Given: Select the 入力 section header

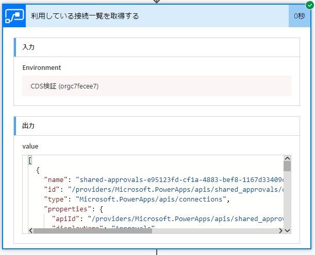Looking at the screenshot, I should (157, 47).
